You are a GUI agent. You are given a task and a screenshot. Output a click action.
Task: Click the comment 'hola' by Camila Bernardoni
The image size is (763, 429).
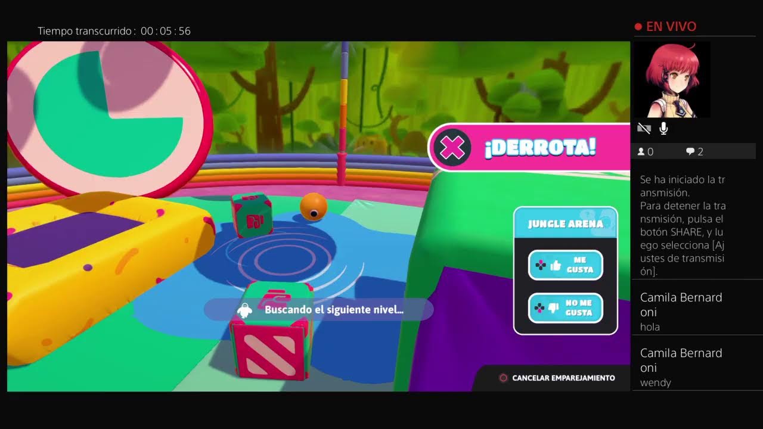click(x=650, y=327)
